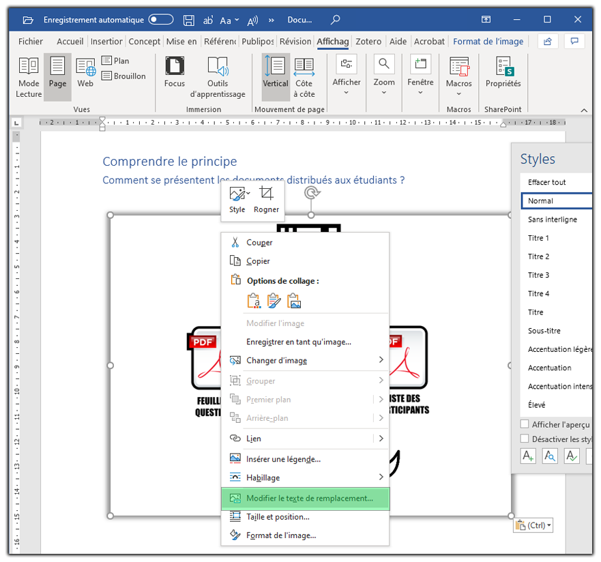This screenshot has height=562, width=601.
Task: Open a file with the folder icon
Action: [28, 20]
